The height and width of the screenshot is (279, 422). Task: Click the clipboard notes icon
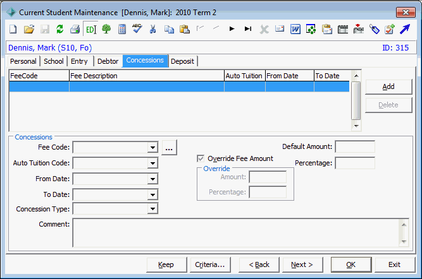326,29
